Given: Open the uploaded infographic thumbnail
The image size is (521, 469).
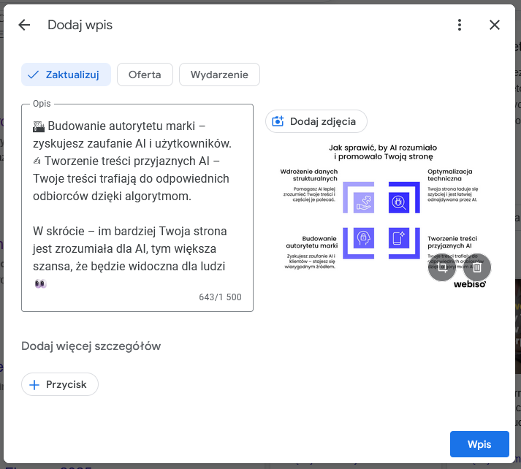Looking at the screenshot, I should point(383,216).
